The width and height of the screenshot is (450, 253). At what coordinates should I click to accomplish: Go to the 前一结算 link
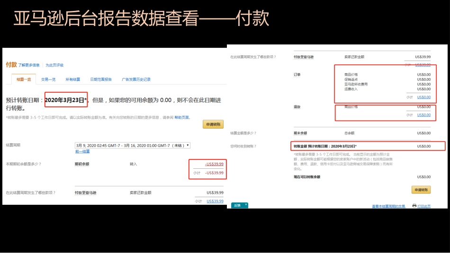pyautogui.click(x=82, y=151)
